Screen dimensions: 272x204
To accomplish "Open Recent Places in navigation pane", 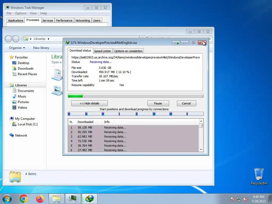I will pyautogui.click(x=27, y=74).
